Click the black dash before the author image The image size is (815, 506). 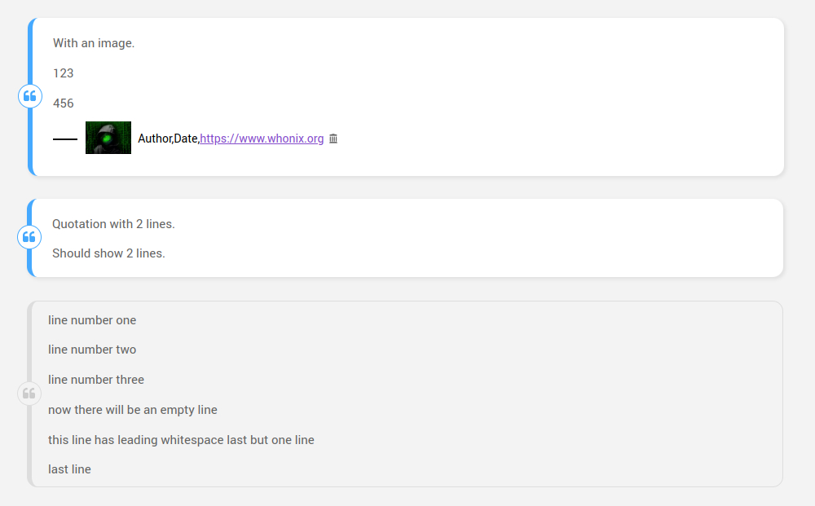point(65,139)
